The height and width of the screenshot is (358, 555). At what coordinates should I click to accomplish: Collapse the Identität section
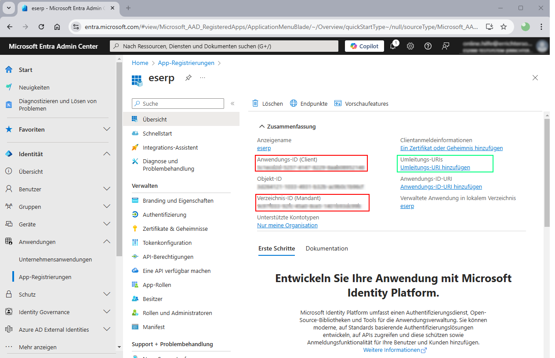click(107, 154)
